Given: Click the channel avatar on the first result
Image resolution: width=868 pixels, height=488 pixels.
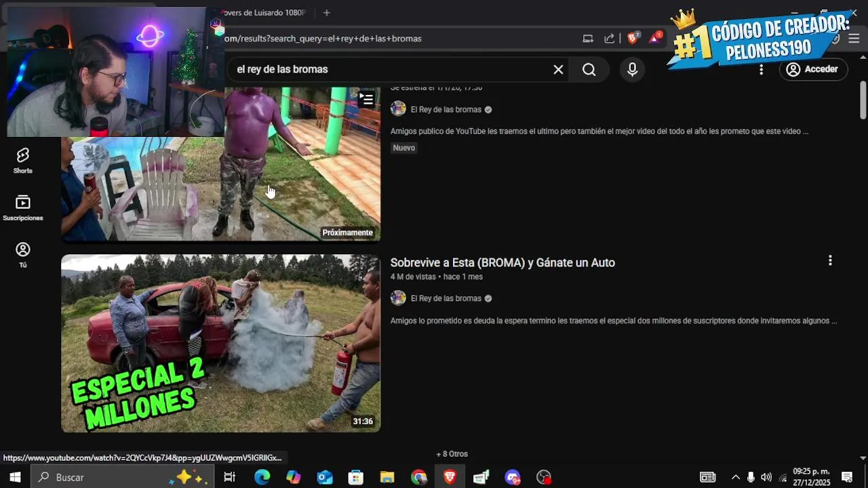Looking at the screenshot, I should [x=399, y=109].
